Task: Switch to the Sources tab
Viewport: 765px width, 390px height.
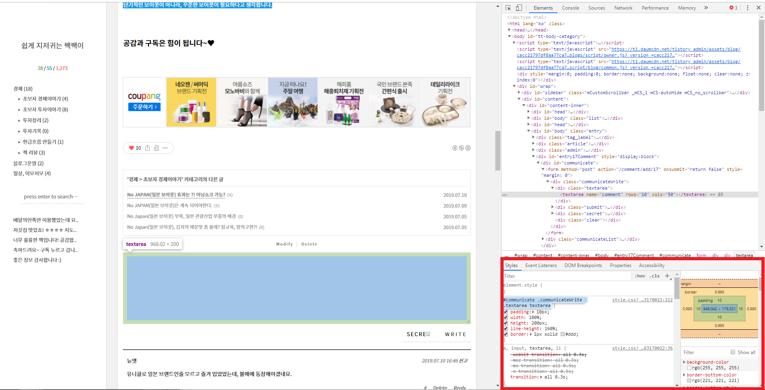Action: (596, 8)
